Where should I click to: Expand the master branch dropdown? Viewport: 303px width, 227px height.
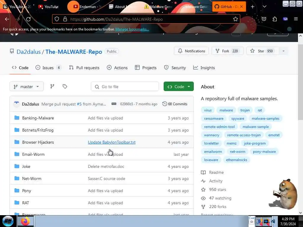click(27, 87)
